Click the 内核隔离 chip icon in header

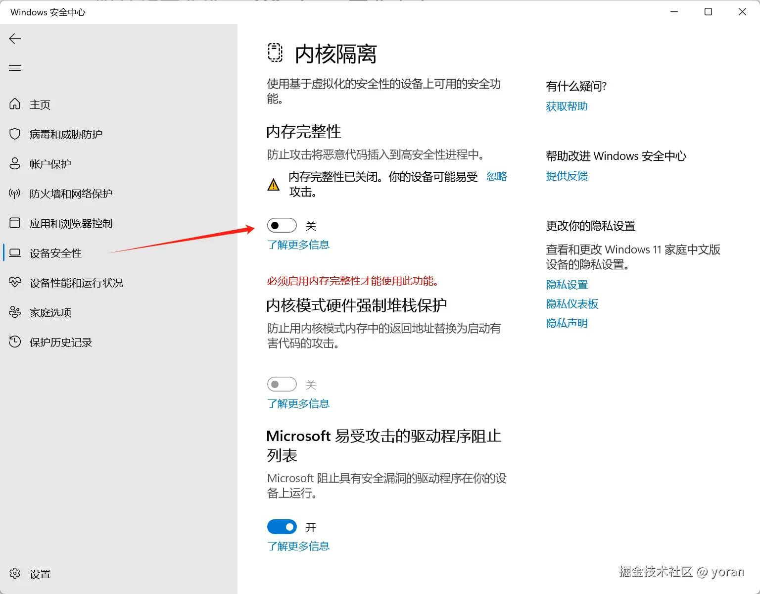coord(275,52)
